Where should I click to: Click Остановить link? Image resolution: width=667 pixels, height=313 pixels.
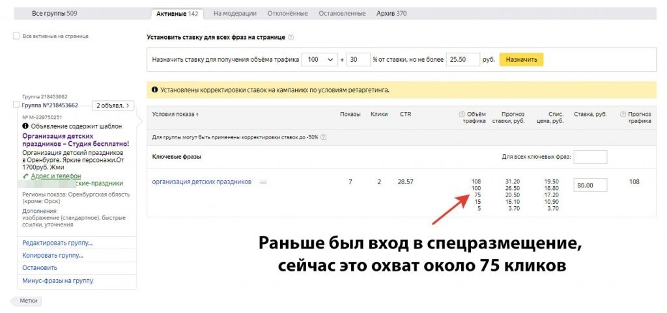click(x=40, y=268)
